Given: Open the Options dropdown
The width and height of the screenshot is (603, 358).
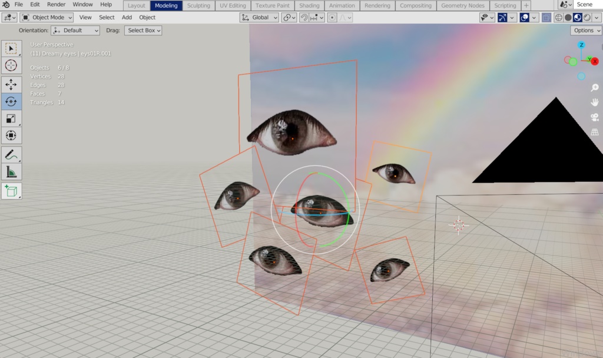Looking at the screenshot, I should [x=586, y=31].
